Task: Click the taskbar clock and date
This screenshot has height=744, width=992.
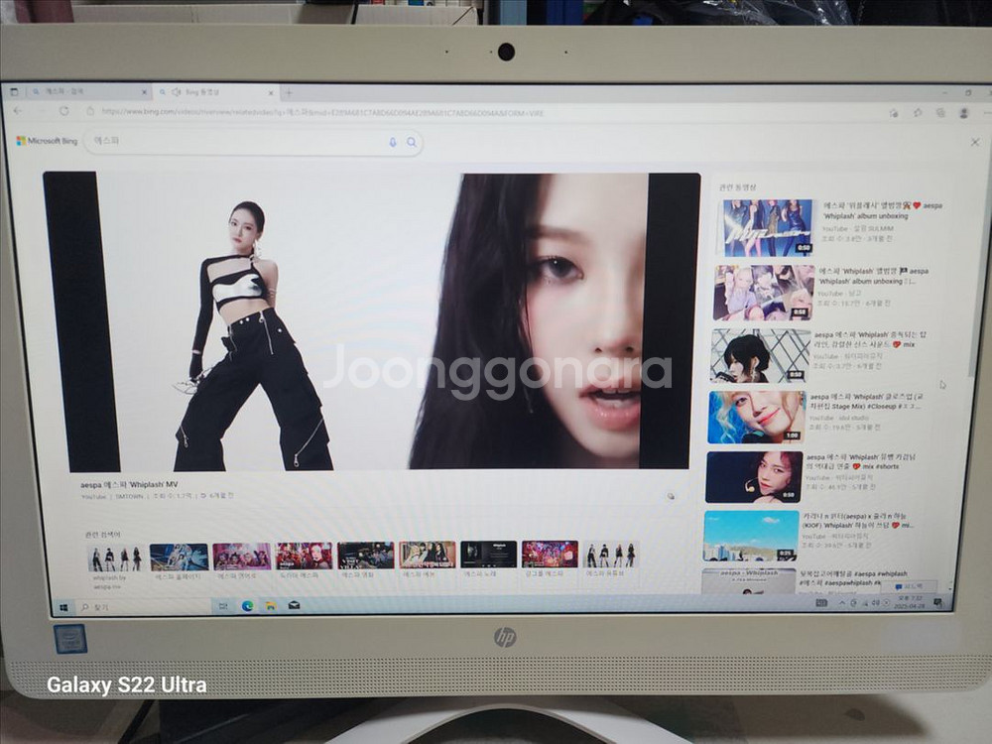Action: tap(910, 602)
